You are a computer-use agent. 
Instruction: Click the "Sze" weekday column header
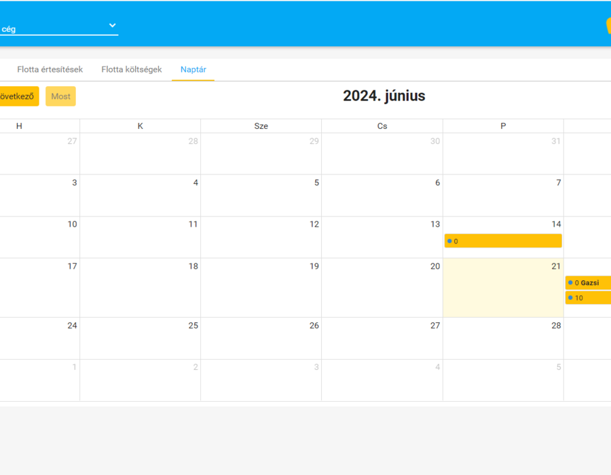pos(261,126)
